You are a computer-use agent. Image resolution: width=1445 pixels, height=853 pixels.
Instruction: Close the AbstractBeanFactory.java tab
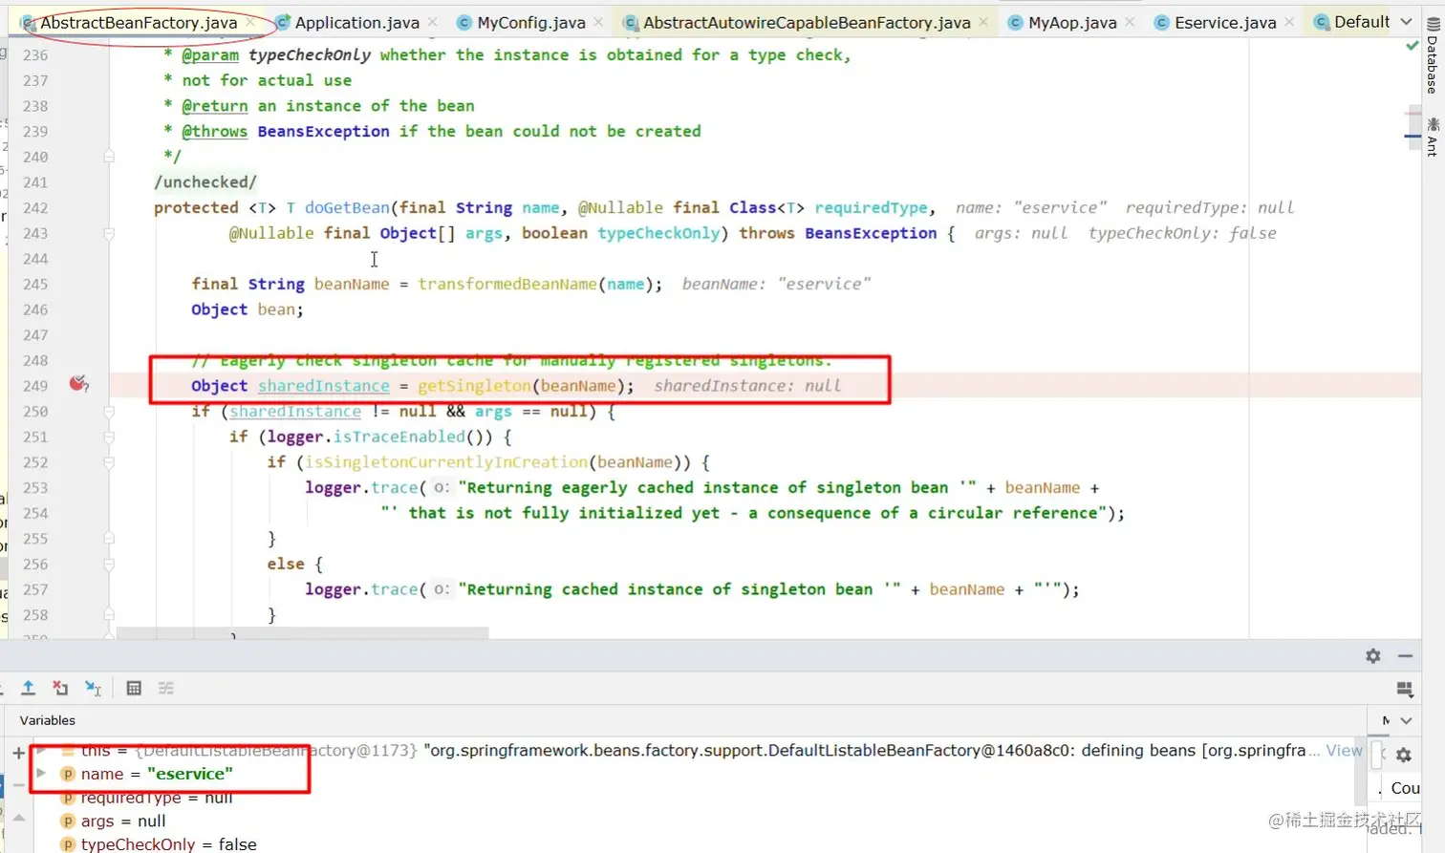[x=250, y=22]
